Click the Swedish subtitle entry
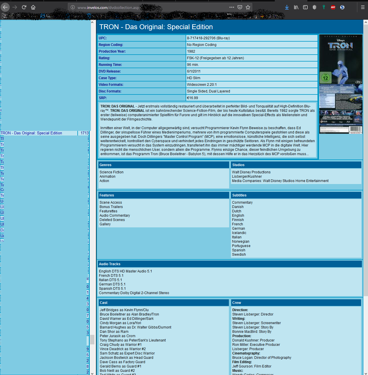Screen dimensions: 368x375 tap(239, 255)
